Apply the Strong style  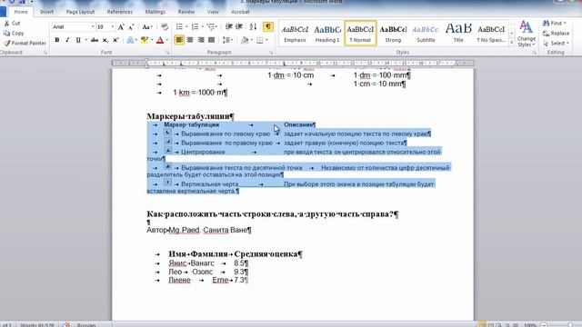tap(393, 34)
